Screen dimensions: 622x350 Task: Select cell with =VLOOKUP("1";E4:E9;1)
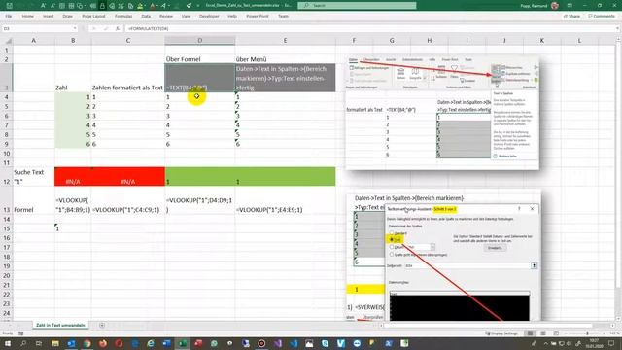tap(285, 200)
